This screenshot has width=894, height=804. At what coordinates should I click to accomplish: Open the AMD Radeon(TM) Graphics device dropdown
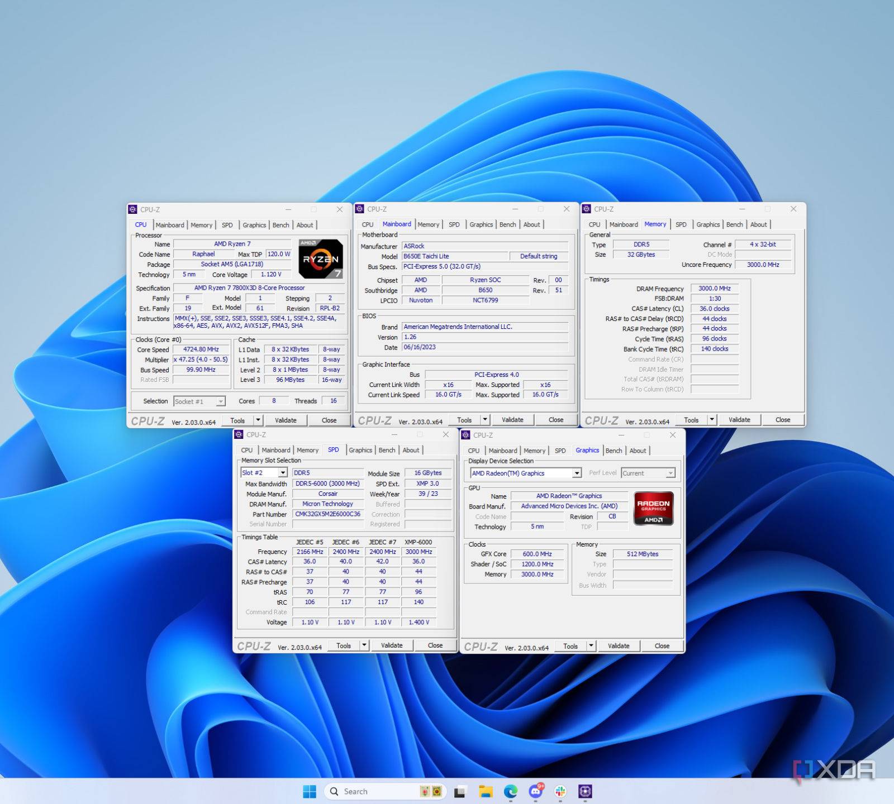(x=577, y=473)
